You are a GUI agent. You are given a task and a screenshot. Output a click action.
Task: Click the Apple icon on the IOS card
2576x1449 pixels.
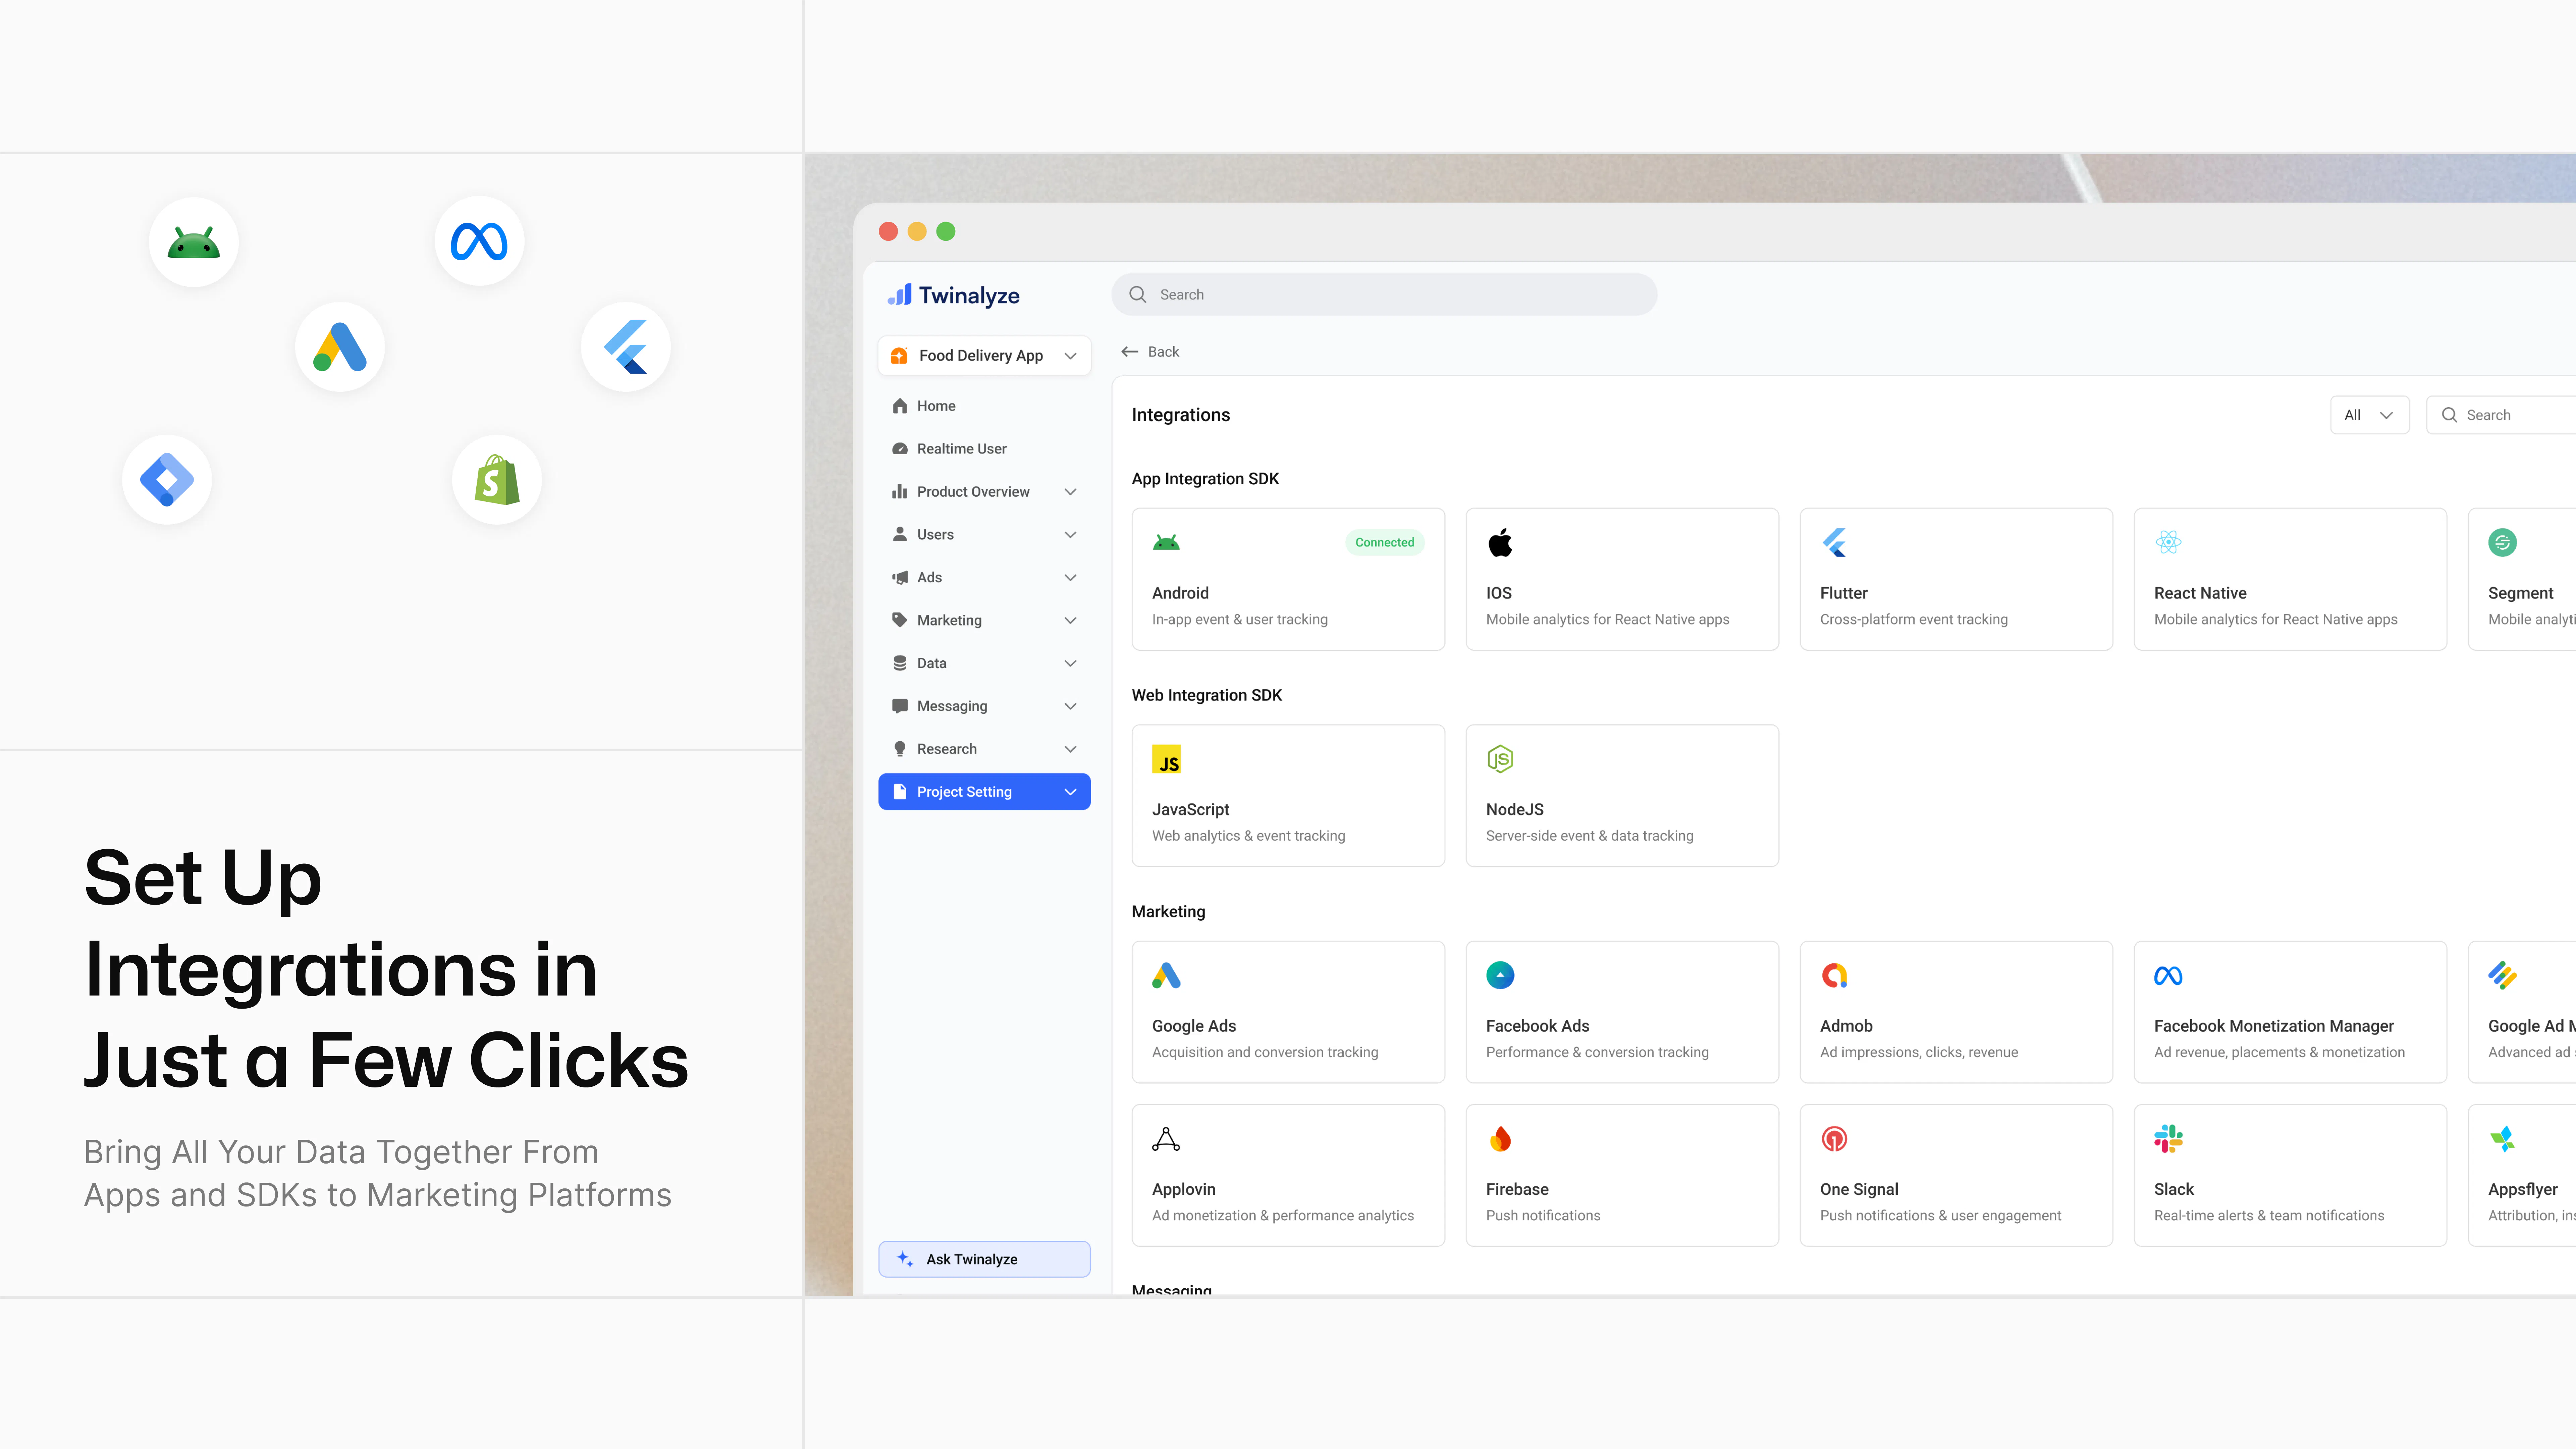click(1500, 542)
